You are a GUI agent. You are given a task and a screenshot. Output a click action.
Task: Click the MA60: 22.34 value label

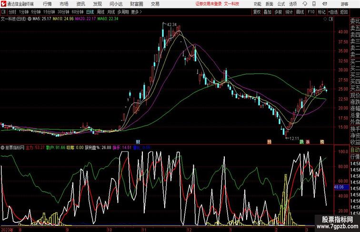point(108,19)
